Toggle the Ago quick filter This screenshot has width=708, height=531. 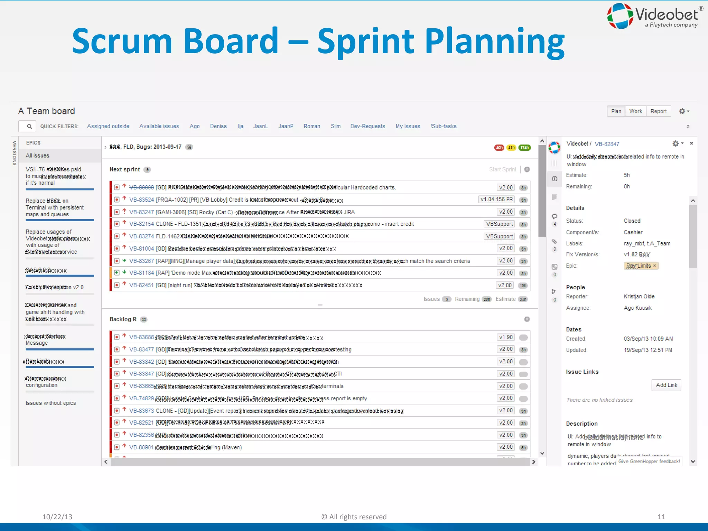click(x=195, y=127)
